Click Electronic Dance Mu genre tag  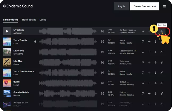pos(128,51)
